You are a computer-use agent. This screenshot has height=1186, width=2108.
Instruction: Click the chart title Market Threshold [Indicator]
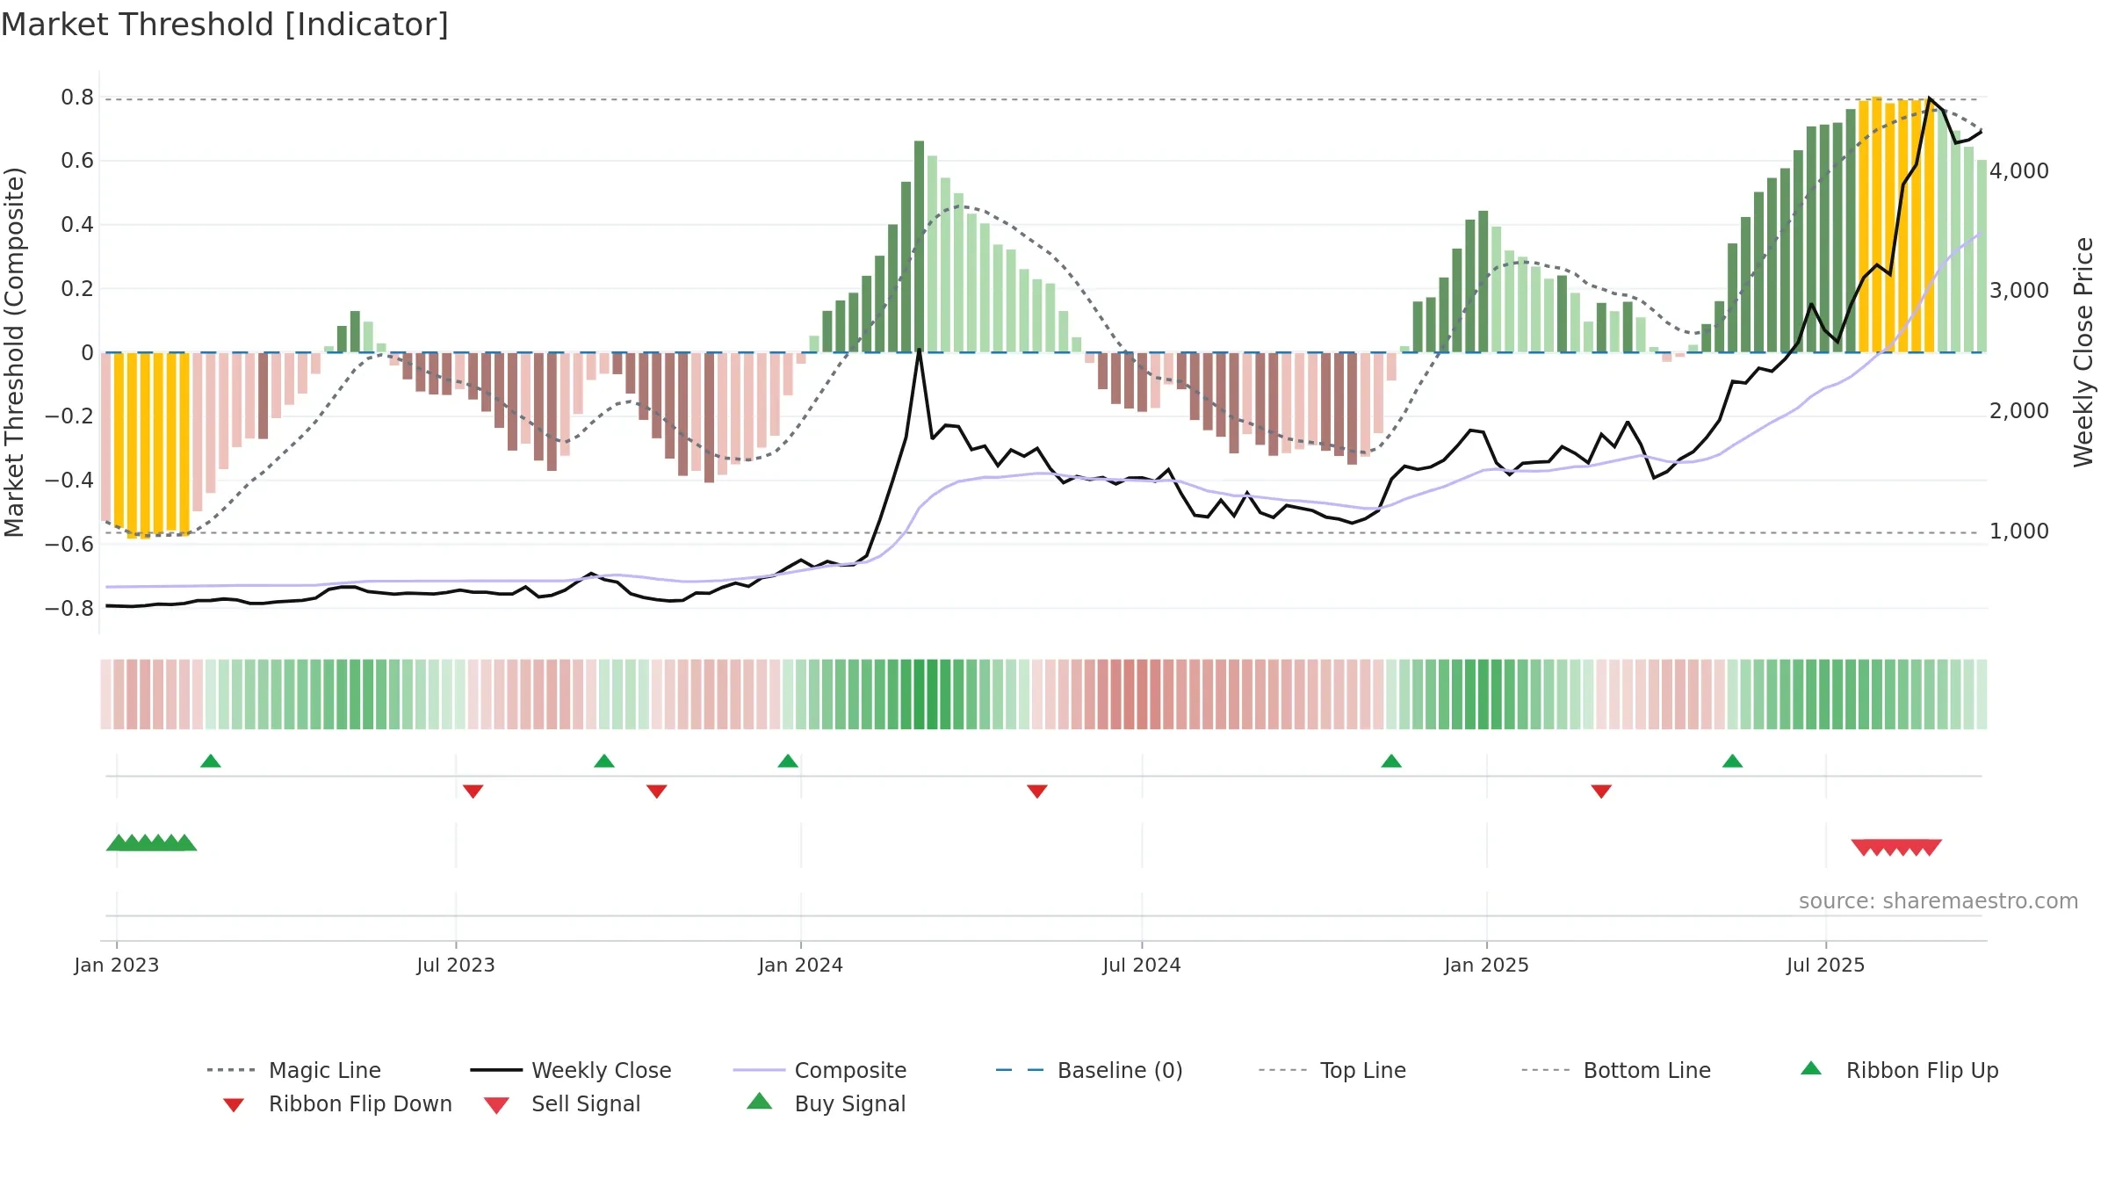pos(225,25)
